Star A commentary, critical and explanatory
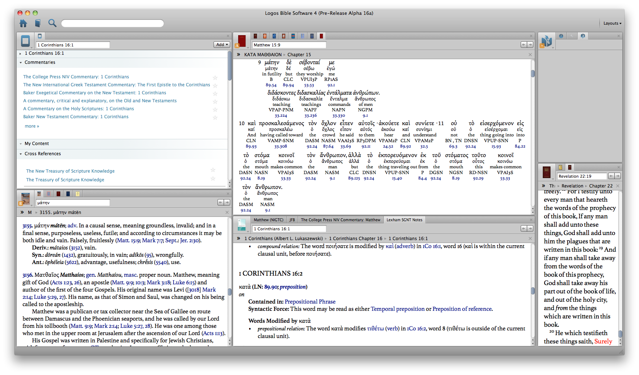The height and width of the screenshot is (375, 639). tap(215, 102)
